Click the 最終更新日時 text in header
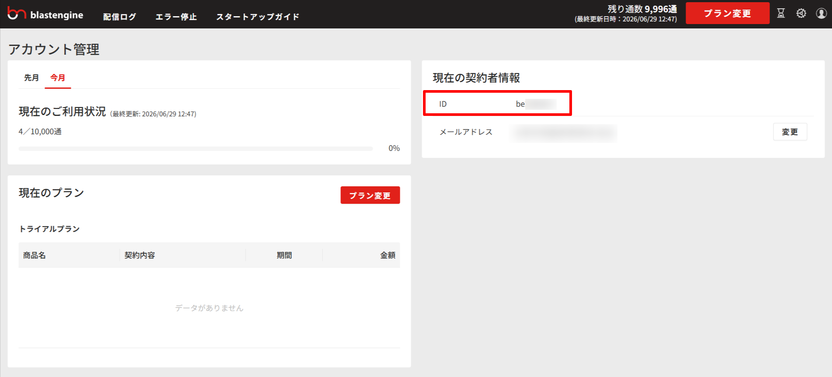Image resolution: width=832 pixels, height=377 pixels. [x=626, y=19]
